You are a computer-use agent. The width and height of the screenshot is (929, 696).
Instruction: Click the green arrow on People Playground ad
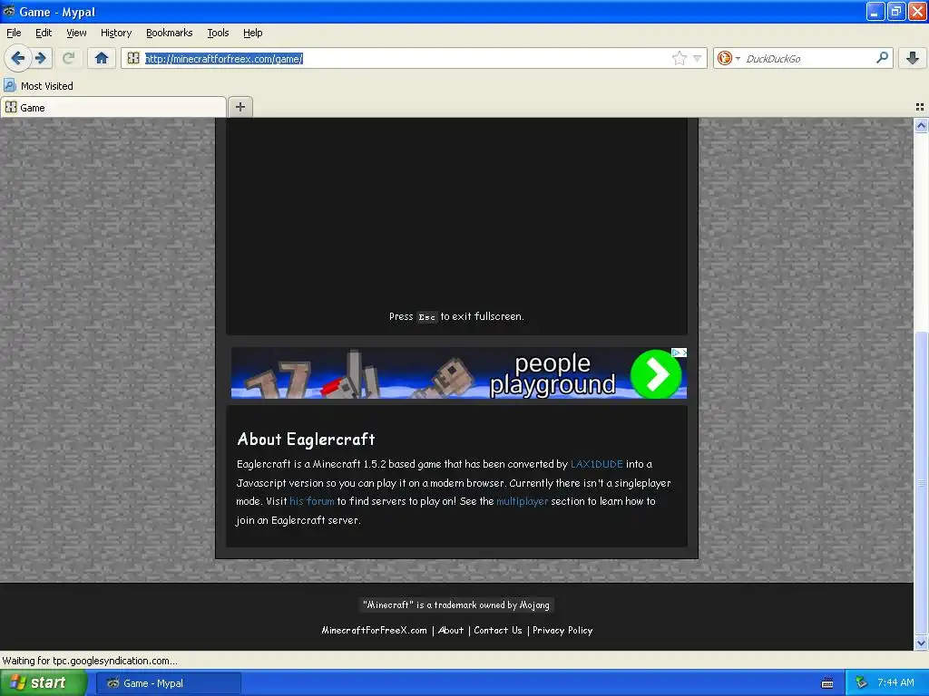click(x=655, y=374)
